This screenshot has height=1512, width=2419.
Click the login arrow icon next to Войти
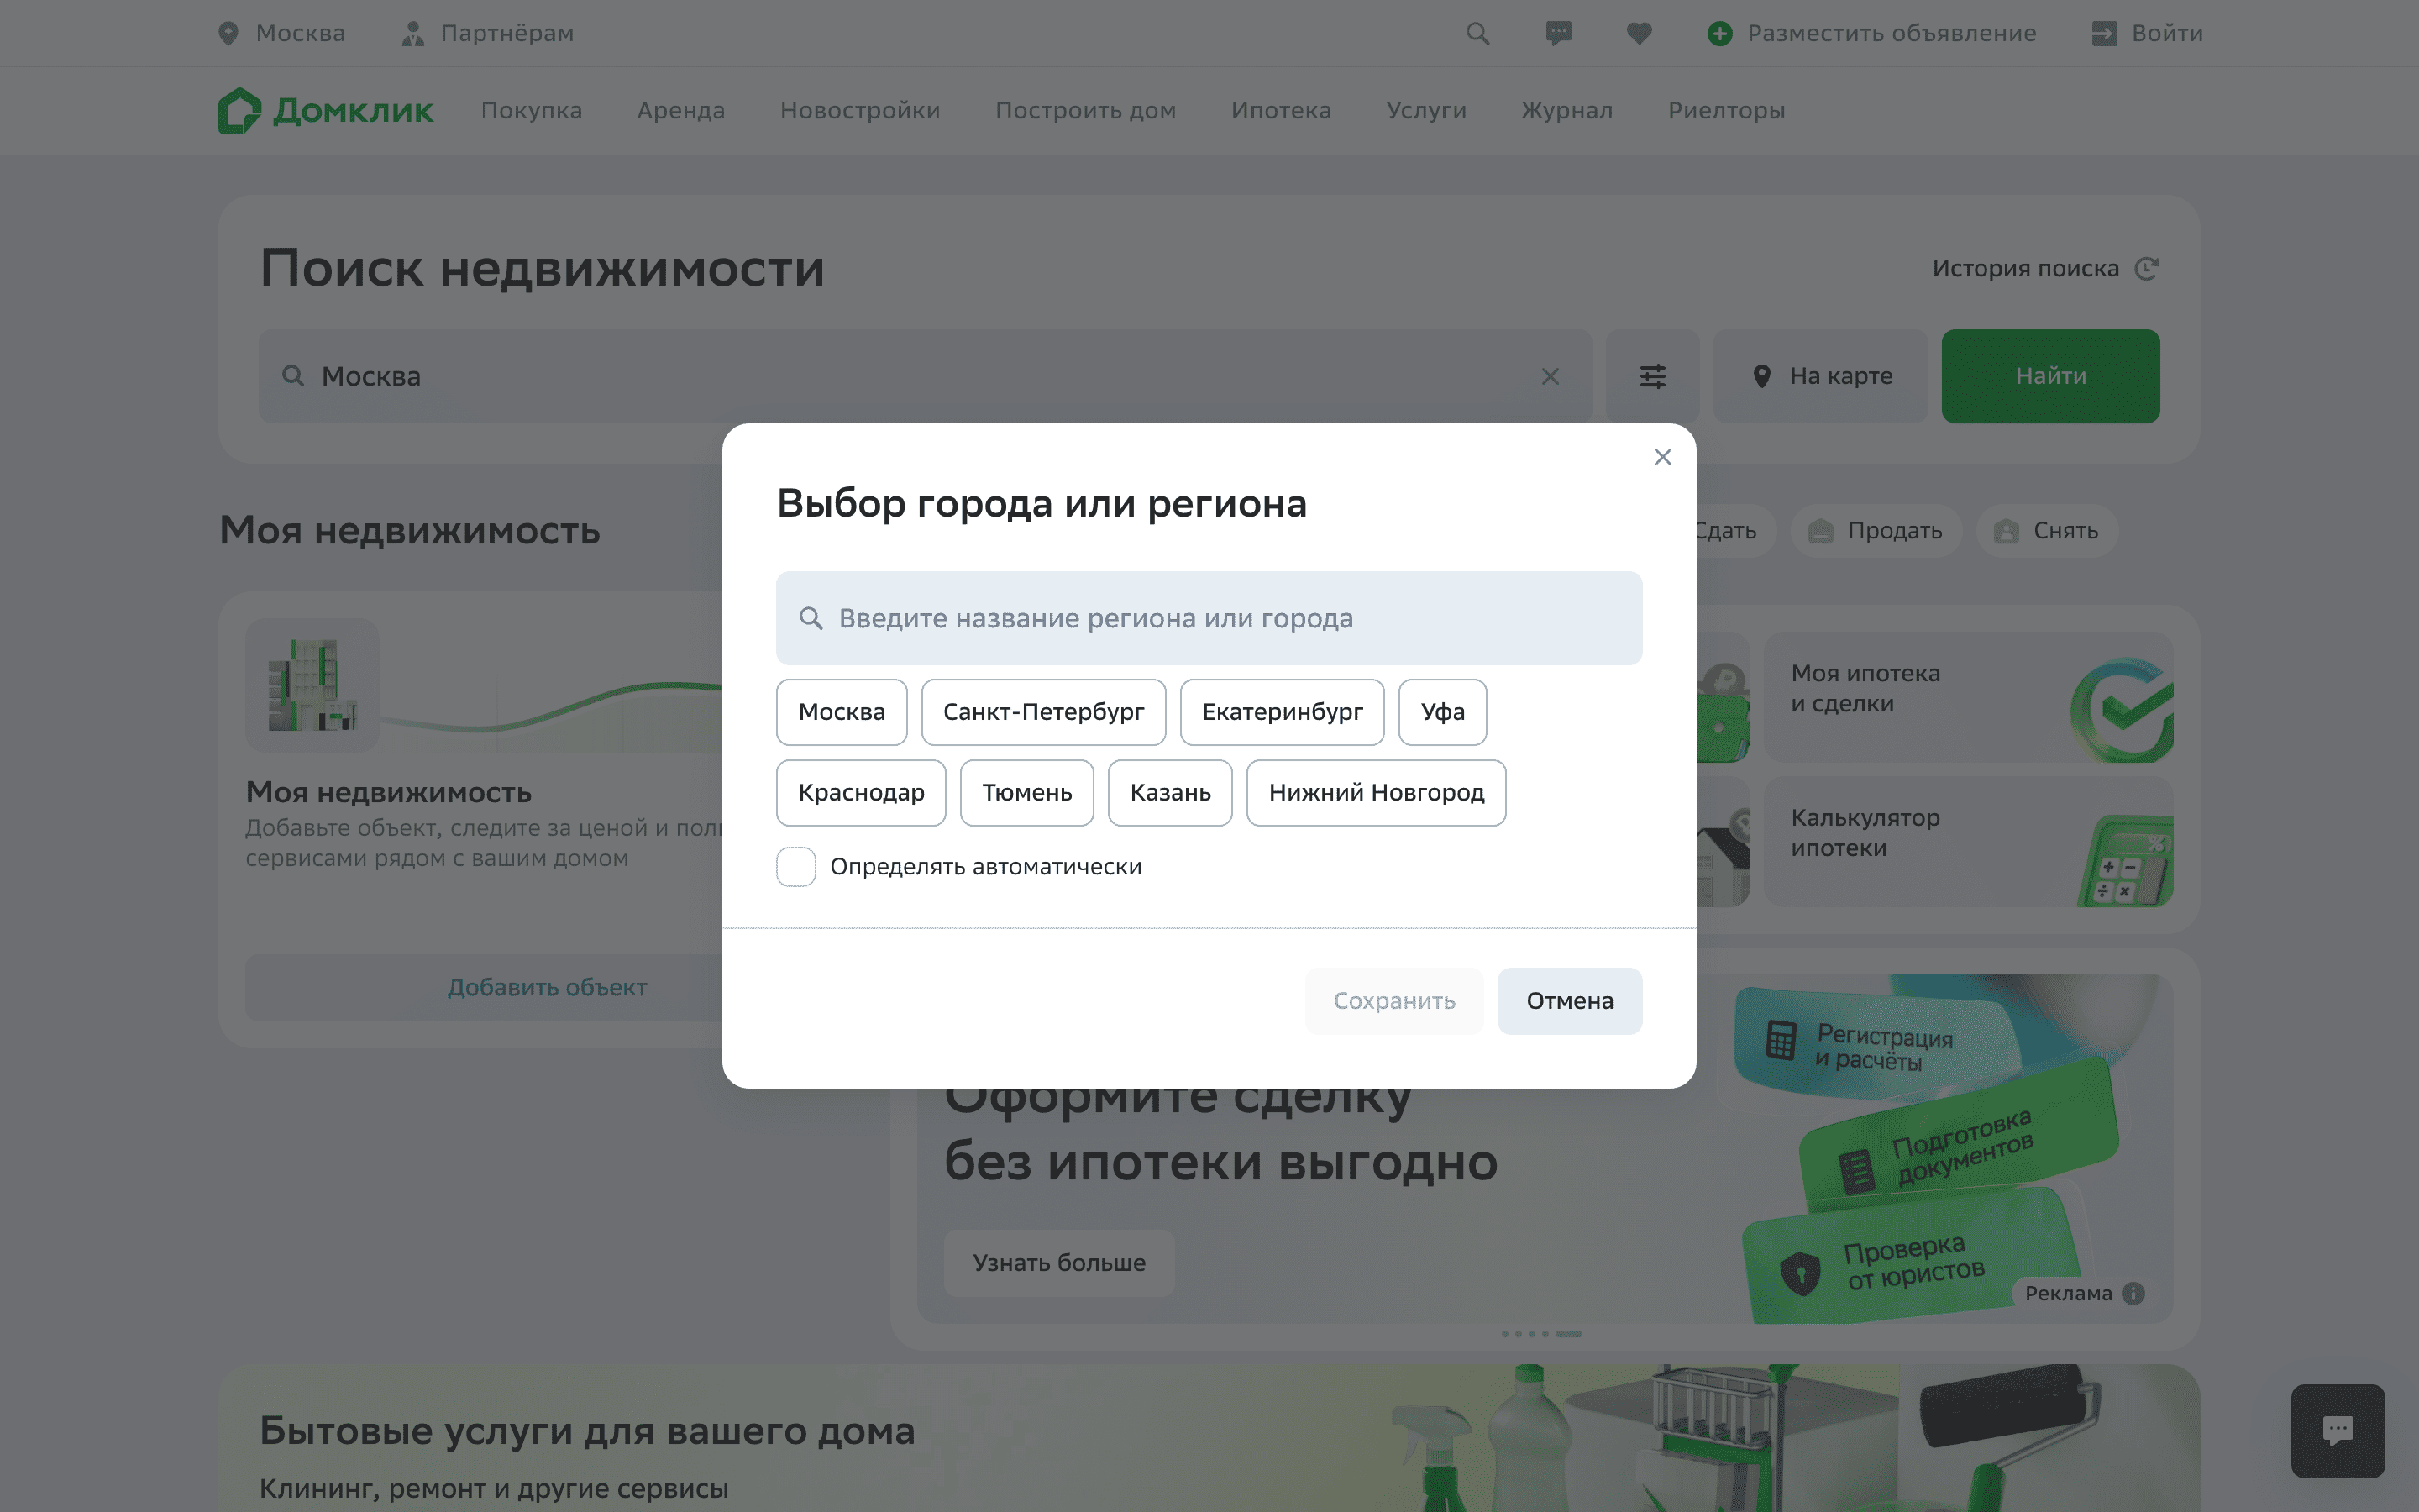(2104, 33)
